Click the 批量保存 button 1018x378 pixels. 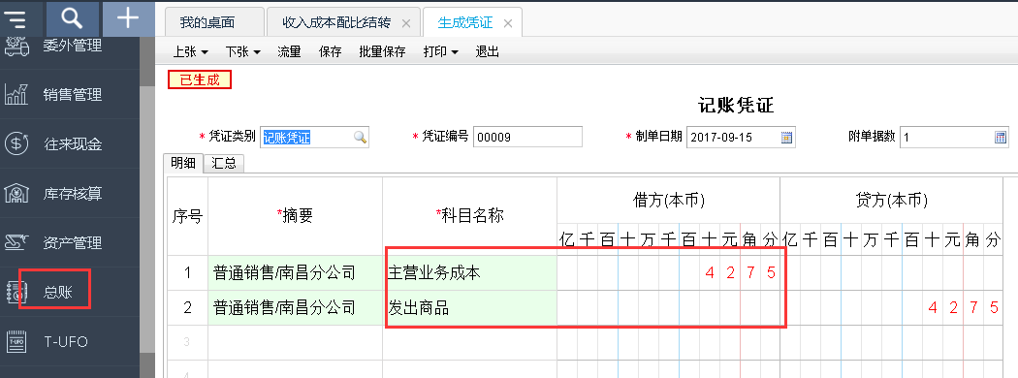tap(382, 52)
